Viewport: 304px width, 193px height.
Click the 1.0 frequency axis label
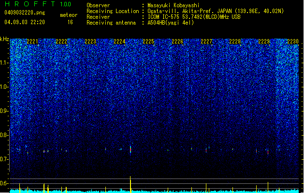coord(4,87)
